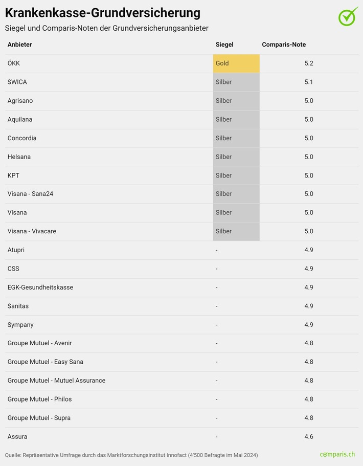Screen dimensions: 363x466
Task: Click the Silber seal cell for SWICA
Action: [236, 82]
